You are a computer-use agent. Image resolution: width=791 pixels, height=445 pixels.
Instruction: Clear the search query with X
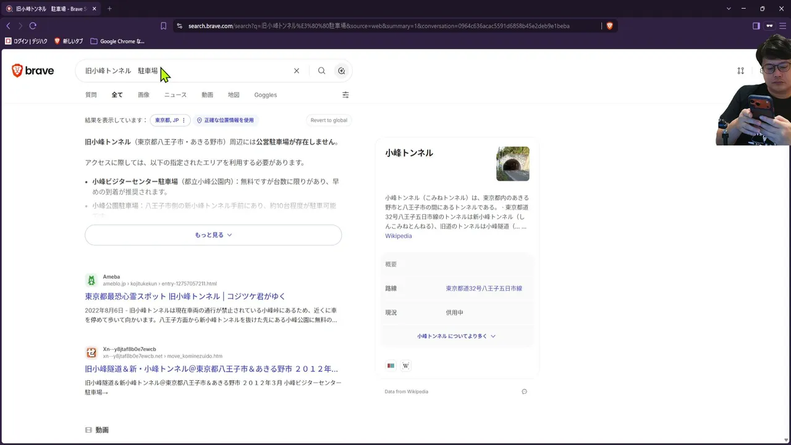point(297,70)
